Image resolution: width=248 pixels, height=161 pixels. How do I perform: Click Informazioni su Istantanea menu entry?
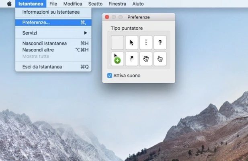pyautogui.click(x=53, y=12)
